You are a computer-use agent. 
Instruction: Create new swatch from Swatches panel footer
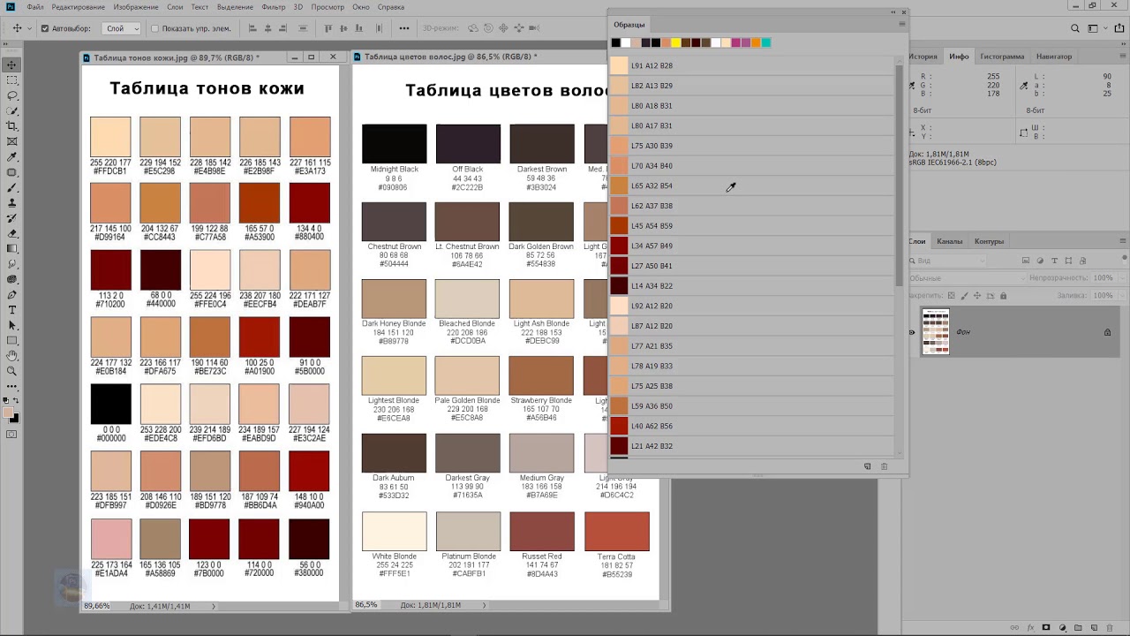867,466
